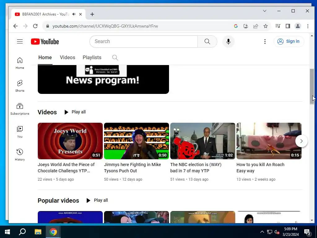Click '22 views • 5 days ago' text
317x238 pixels.
pos(56,179)
